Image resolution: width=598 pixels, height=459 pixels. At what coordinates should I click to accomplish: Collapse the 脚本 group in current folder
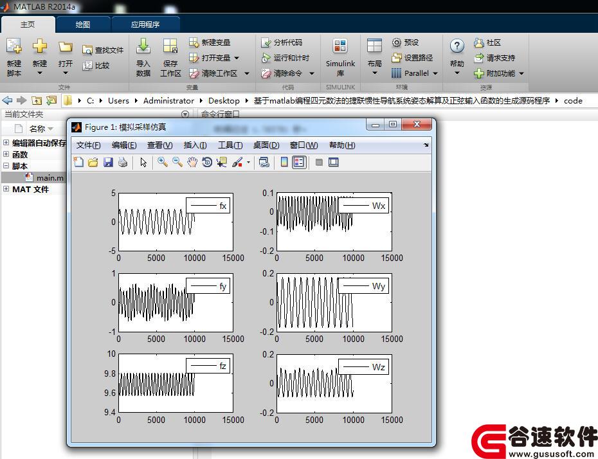click(x=6, y=165)
